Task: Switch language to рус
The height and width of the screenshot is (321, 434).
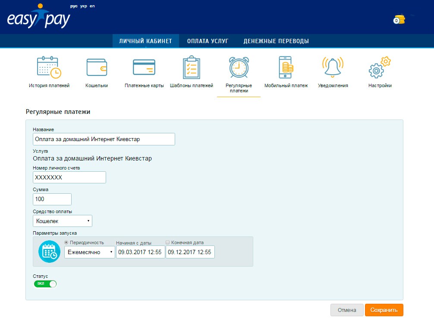Action: point(74,6)
